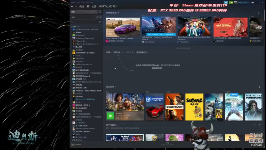Open the 元旦快乐 red news image

(x=230, y=27)
